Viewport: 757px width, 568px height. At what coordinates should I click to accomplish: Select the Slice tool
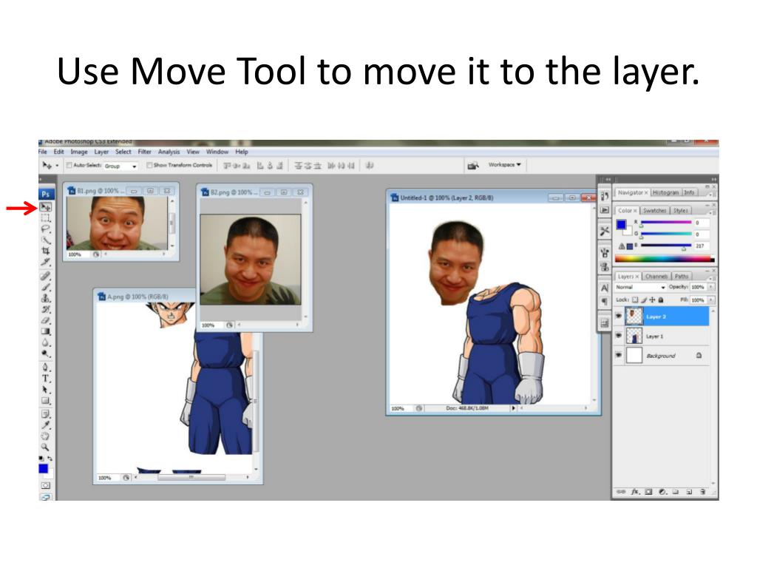click(x=45, y=262)
